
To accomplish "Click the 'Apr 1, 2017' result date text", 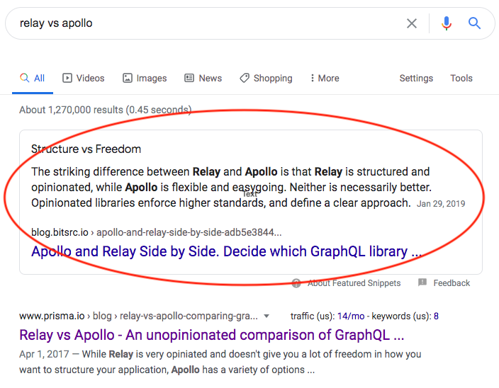I will coord(44,354).
